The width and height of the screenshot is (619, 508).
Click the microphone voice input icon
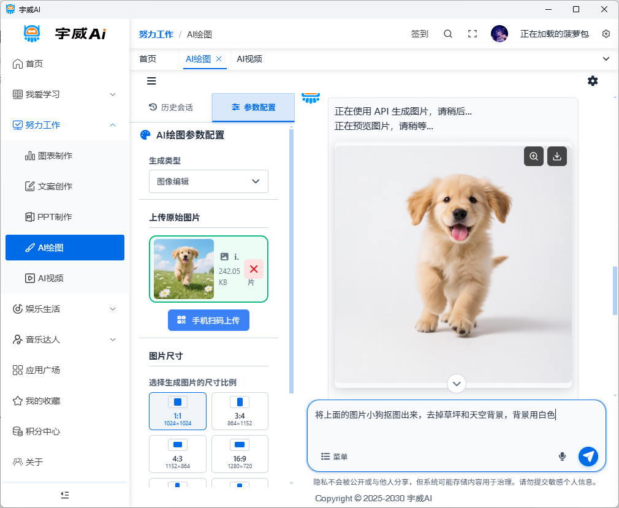[562, 457]
